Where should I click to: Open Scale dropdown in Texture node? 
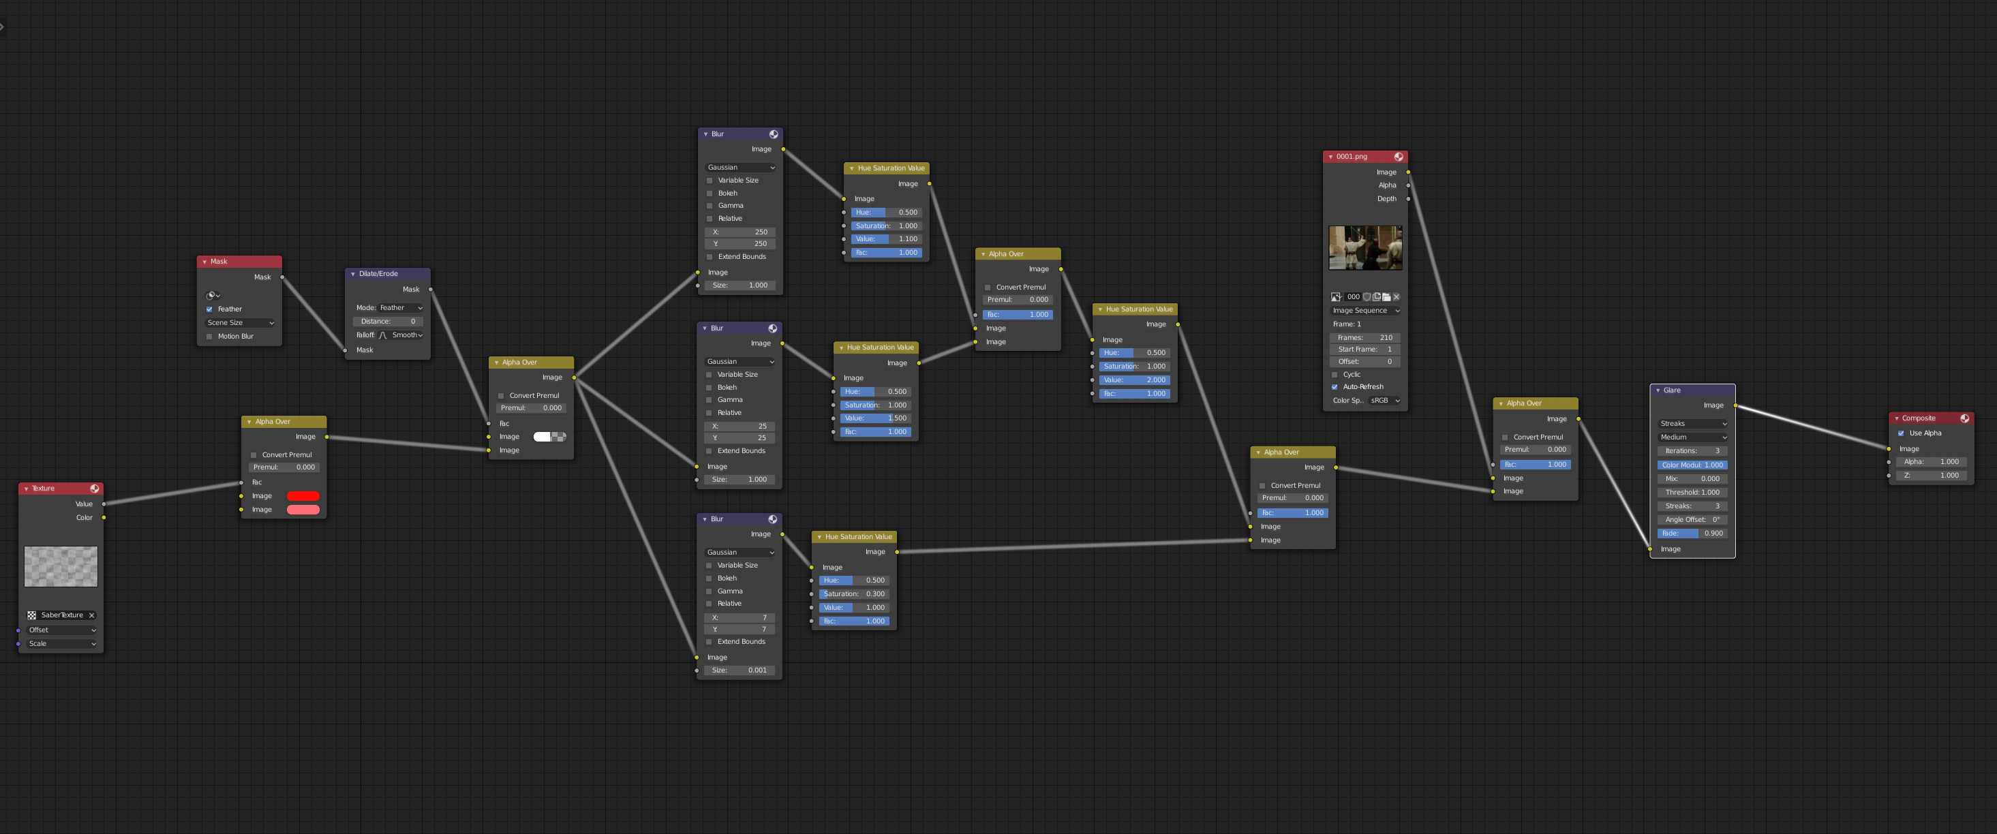[x=62, y=644]
